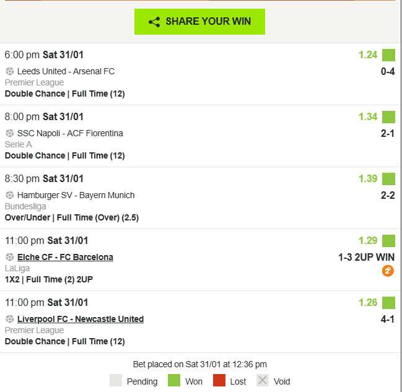Click the crossed Void legend swatch
This screenshot has width=402, height=392.
[x=263, y=380]
